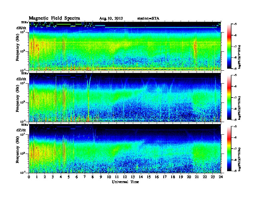Image resolution: width=263 pixels, height=203 pixels.
Task: Click the "dD/dt" panel label
Action: click(21, 79)
